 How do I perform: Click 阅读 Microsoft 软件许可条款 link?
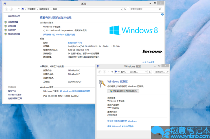coord(120,126)
